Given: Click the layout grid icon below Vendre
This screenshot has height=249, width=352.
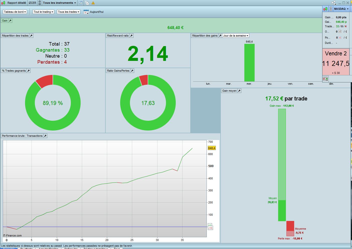Looking at the screenshot, I should click(325, 79).
